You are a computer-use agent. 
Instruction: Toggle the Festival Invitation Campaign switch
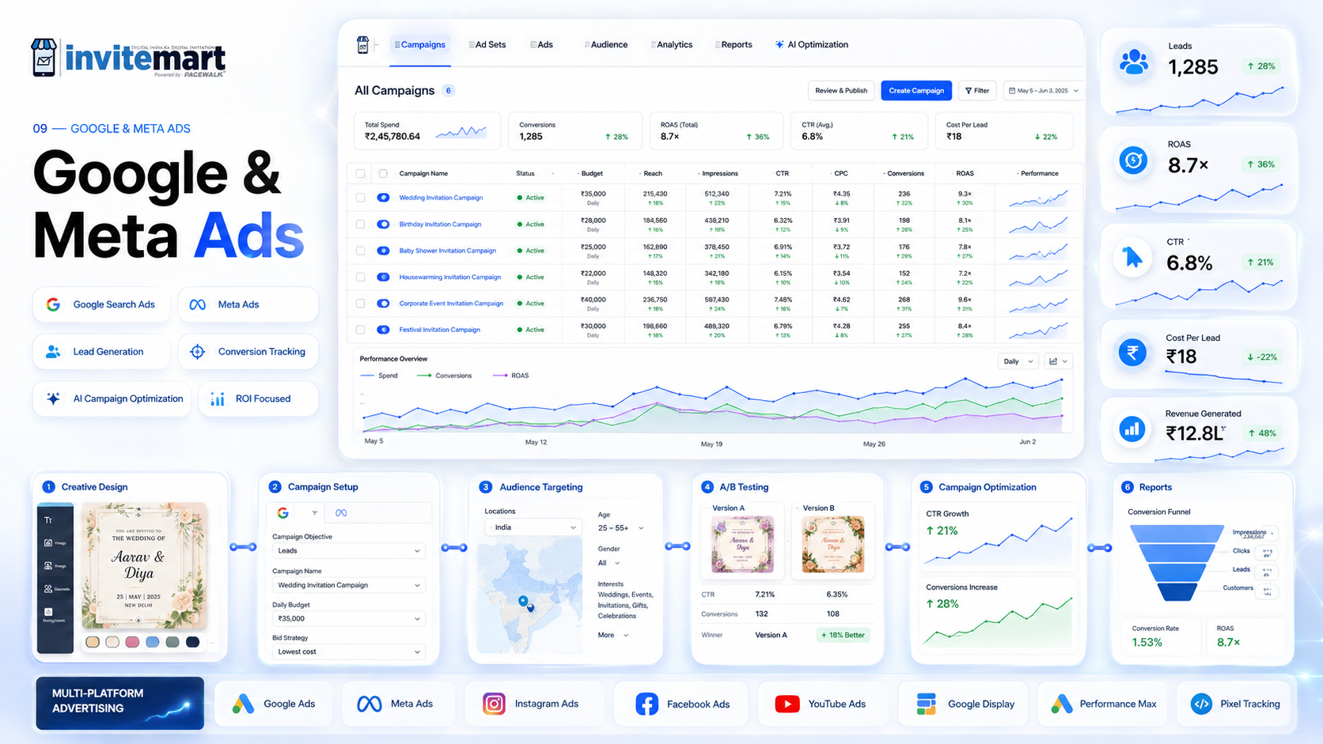(383, 330)
